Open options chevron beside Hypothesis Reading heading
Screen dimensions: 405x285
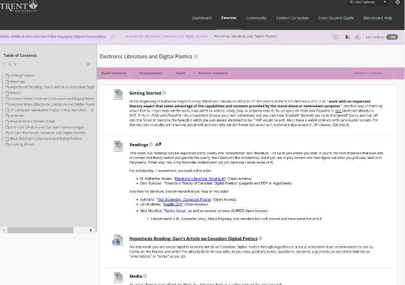click(x=260, y=238)
